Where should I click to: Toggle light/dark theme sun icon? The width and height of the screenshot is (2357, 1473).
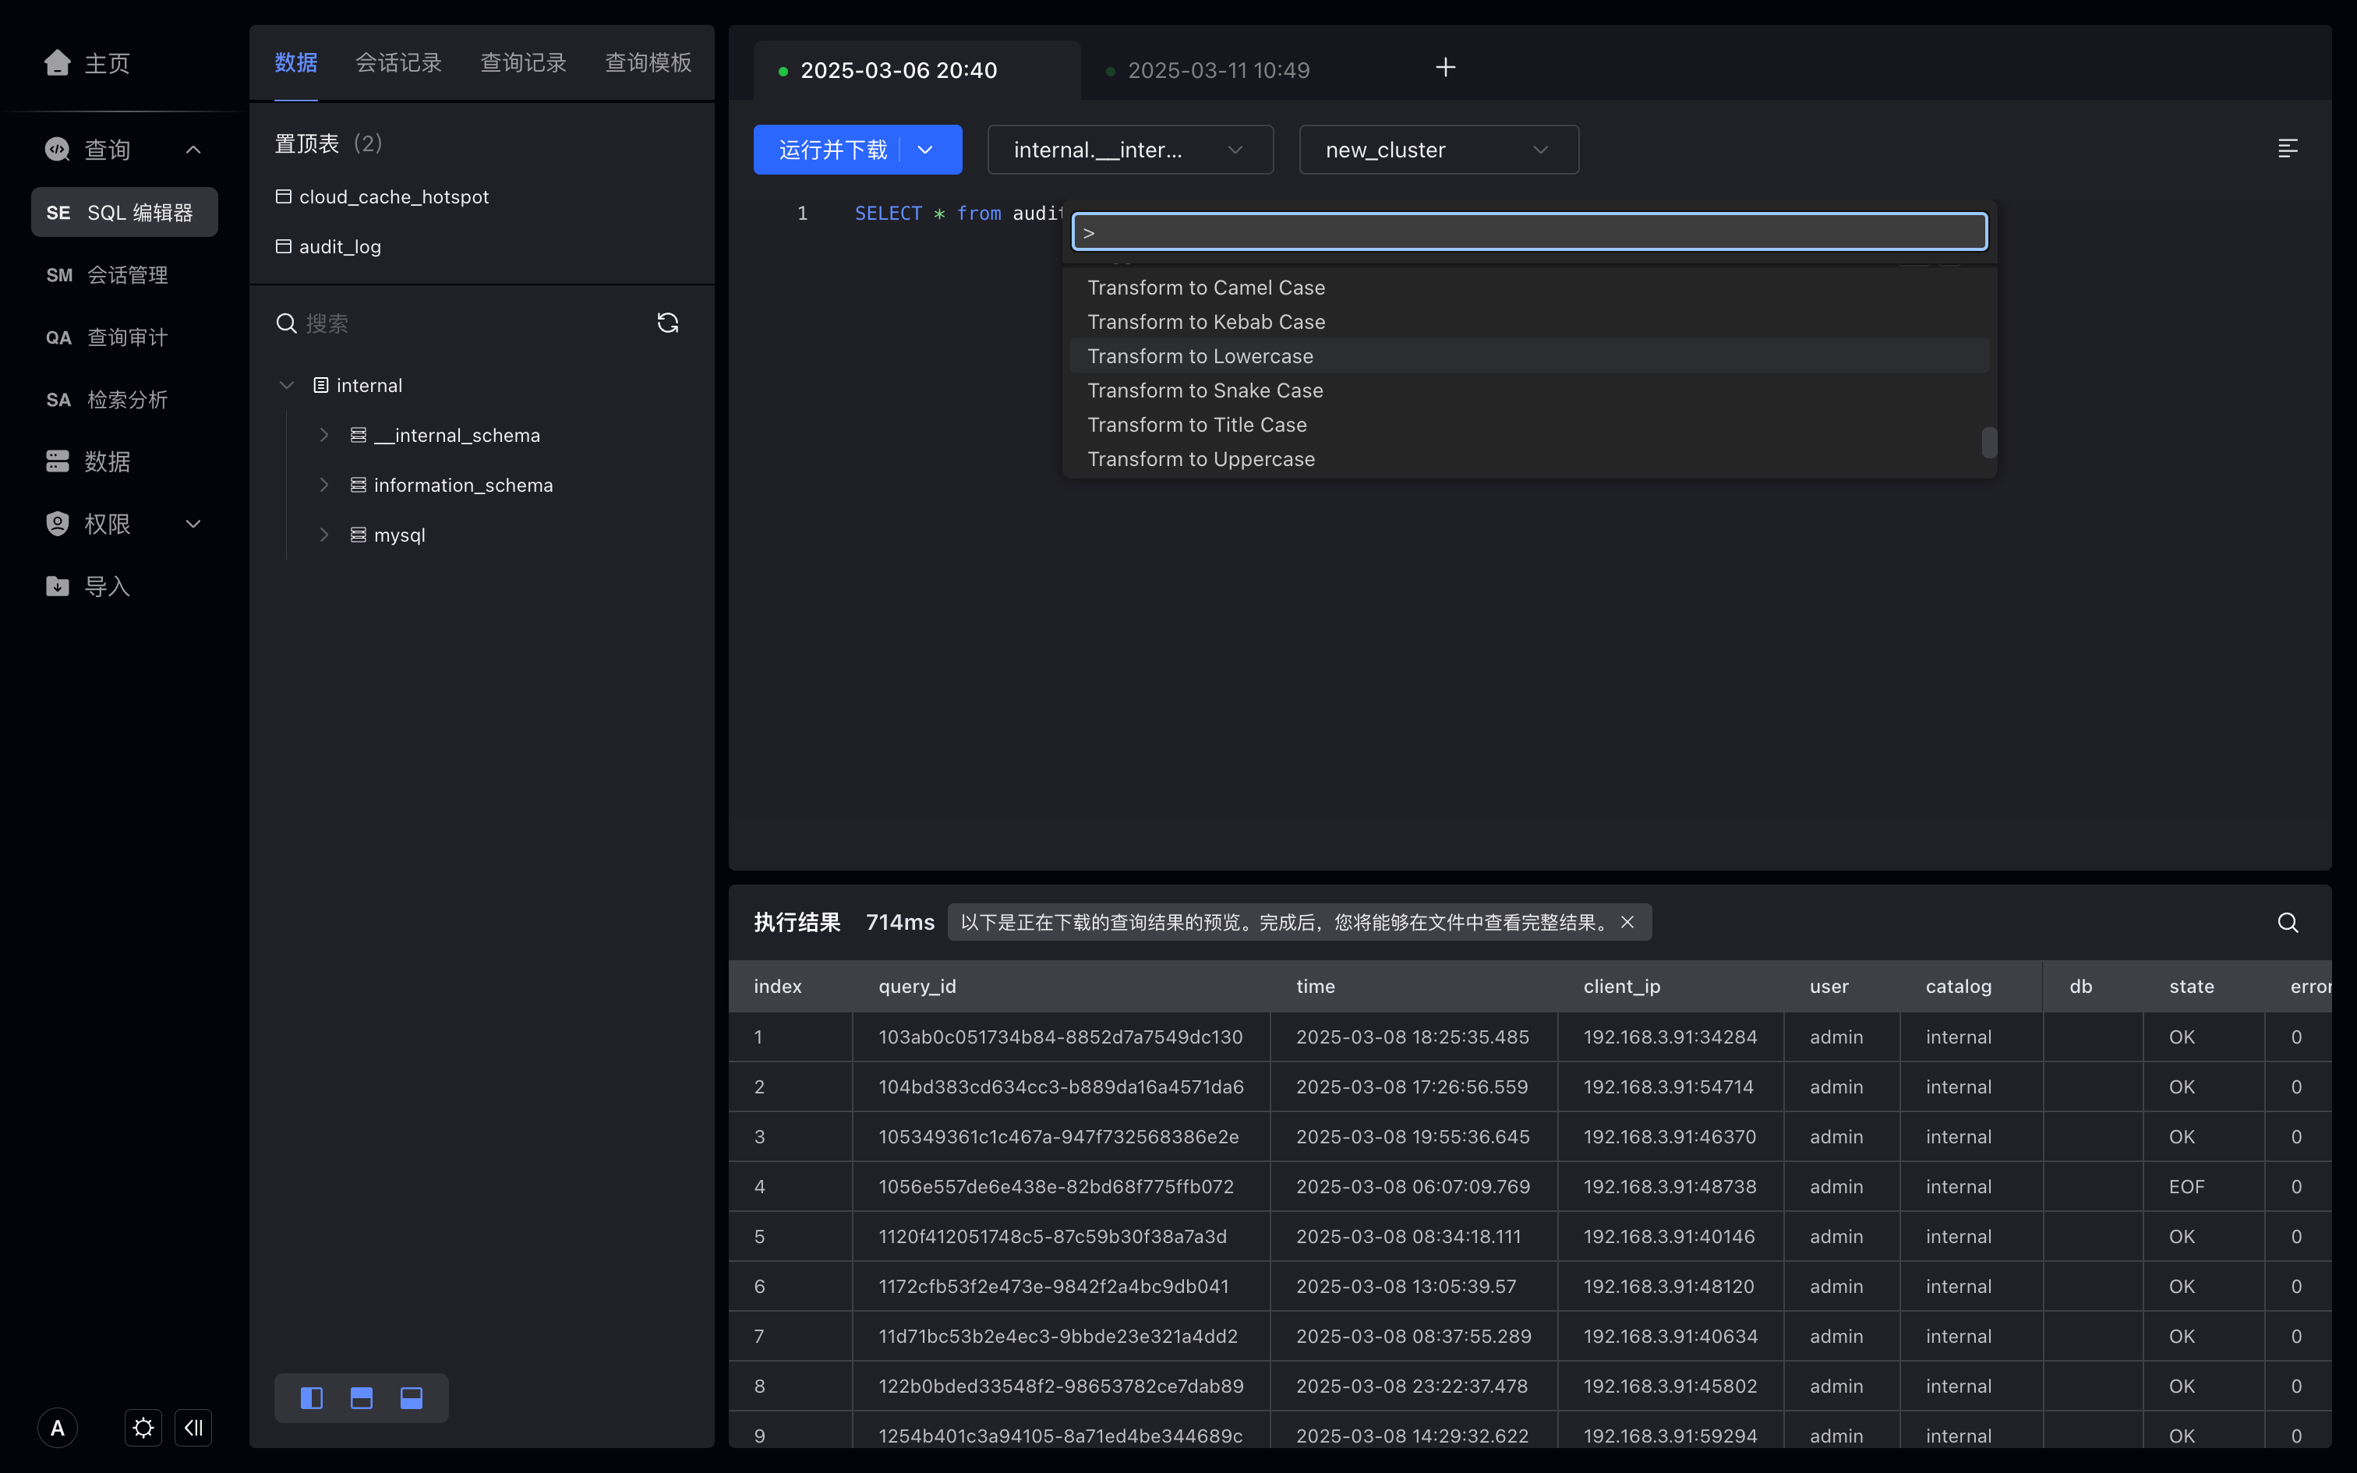tap(143, 1428)
